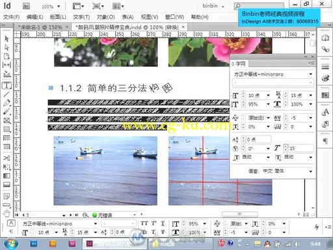
Task: Open control bar panel menu at far right
Action: click(x=328, y=227)
